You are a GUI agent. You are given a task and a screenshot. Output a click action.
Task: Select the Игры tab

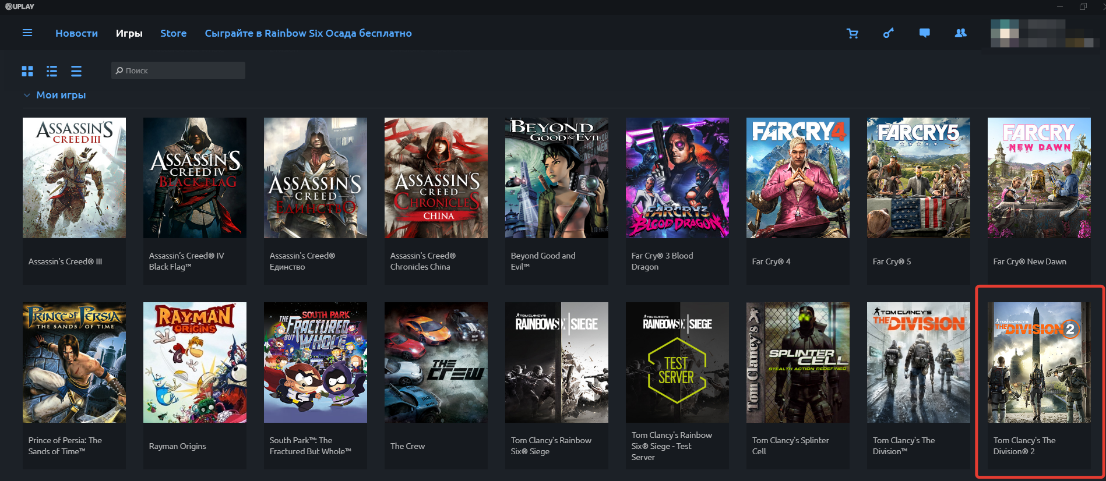pyautogui.click(x=129, y=33)
